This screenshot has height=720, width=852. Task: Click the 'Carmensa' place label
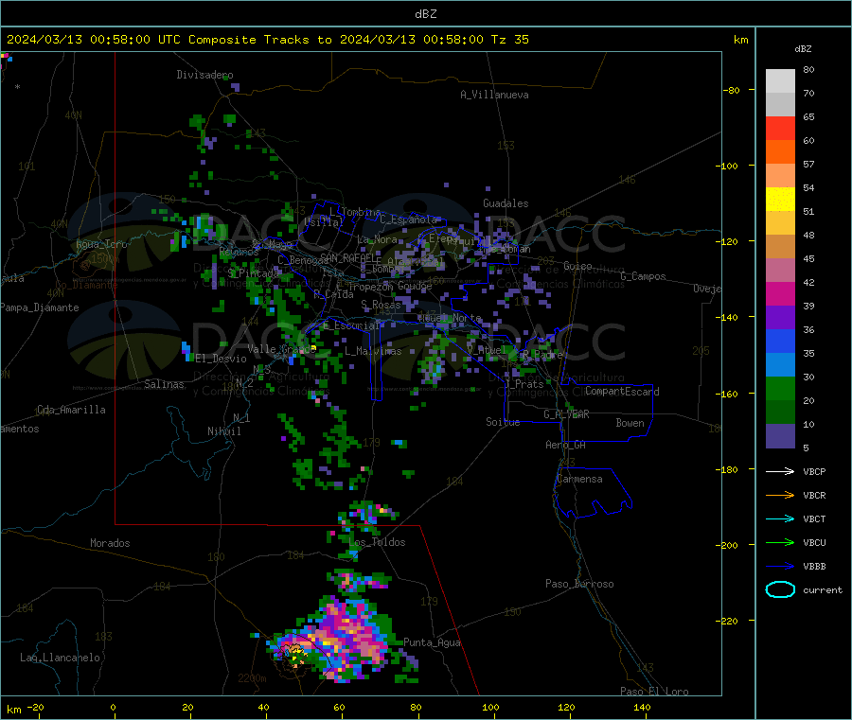click(x=579, y=479)
